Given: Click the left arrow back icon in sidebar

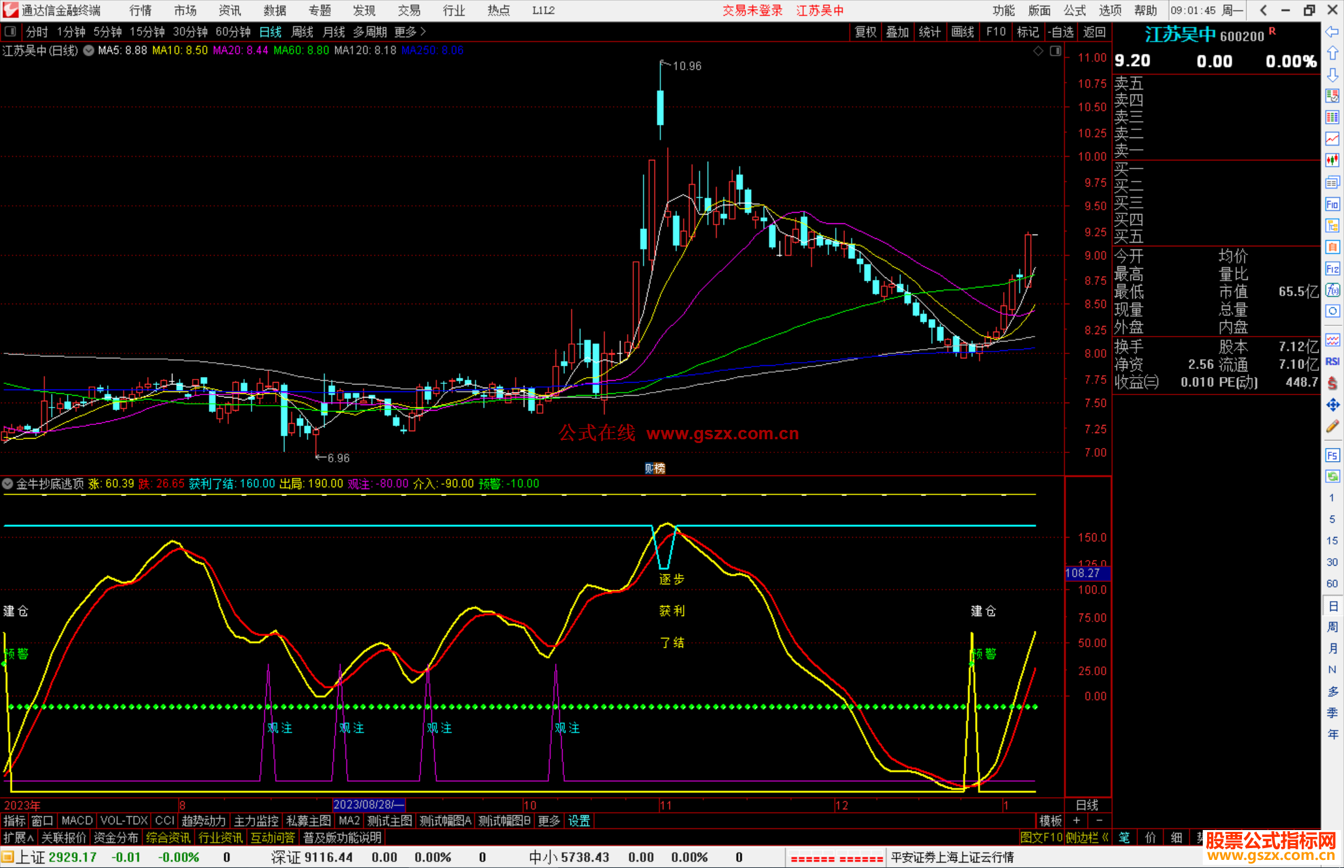Looking at the screenshot, I should (1332, 32).
